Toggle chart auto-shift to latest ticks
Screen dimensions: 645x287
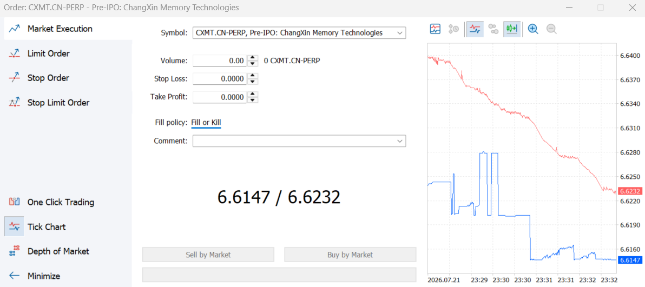point(512,29)
